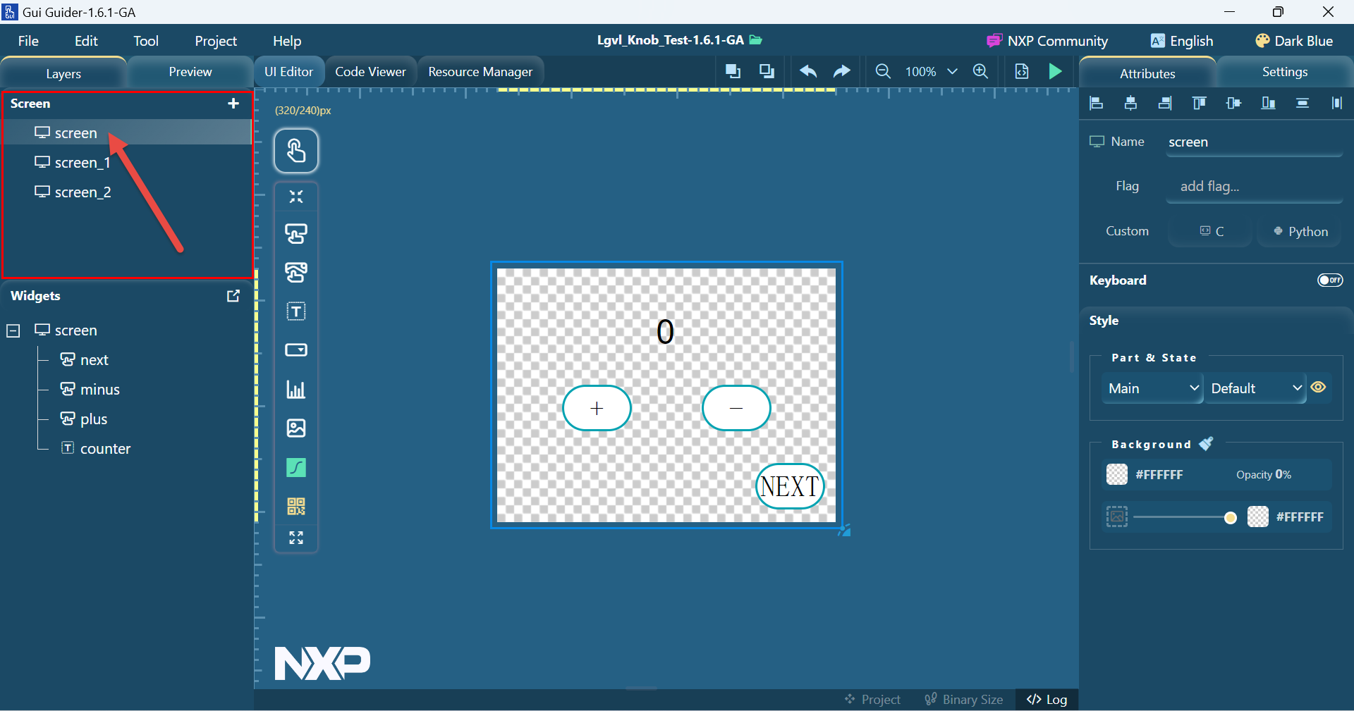Toggle the Keyboard switch off setting
The height and width of the screenshot is (711, 1354).
(x=1331, y=280)
